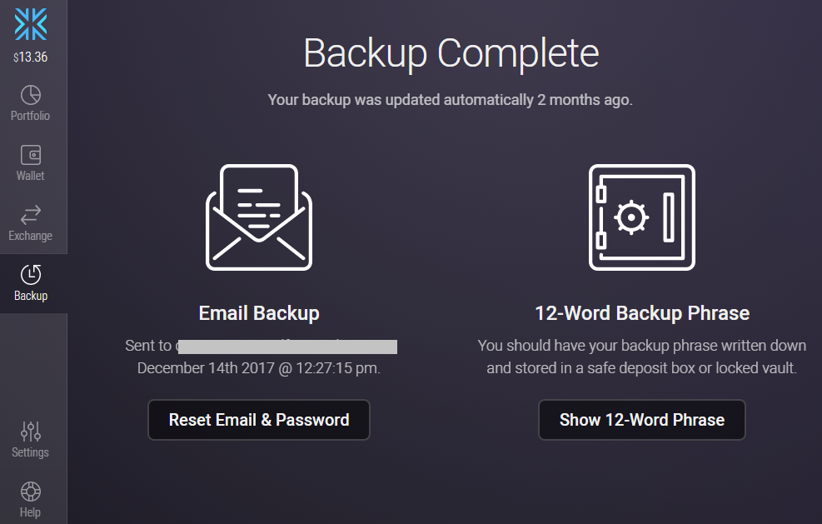This screenshot has width=822, height=524.
Task: Click the 12-Word Backup Phrase heading
Action: tap(642, 313)
